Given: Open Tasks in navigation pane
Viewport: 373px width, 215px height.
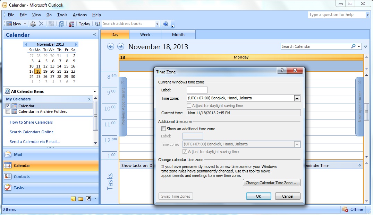Looking at the screenshot, I should (x=51, y=188).
